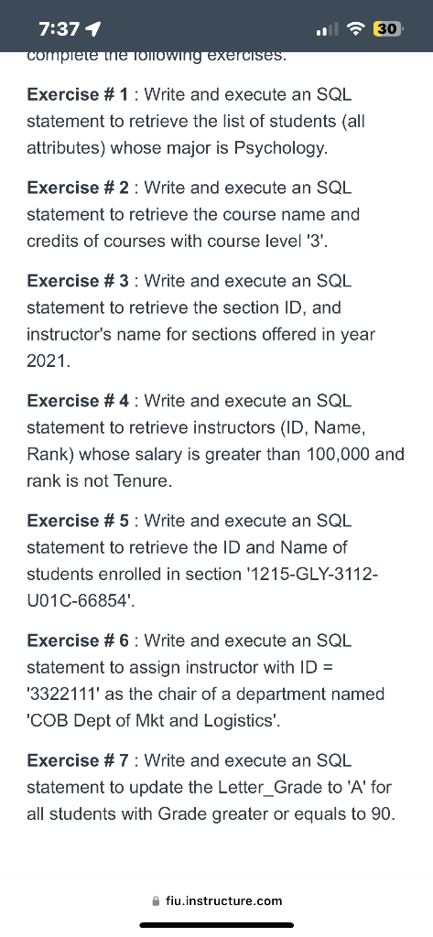The image size is (433, 937).
Task: Tap the padlock icon beside fiu.instructure.com
Action: pos(157,900)
